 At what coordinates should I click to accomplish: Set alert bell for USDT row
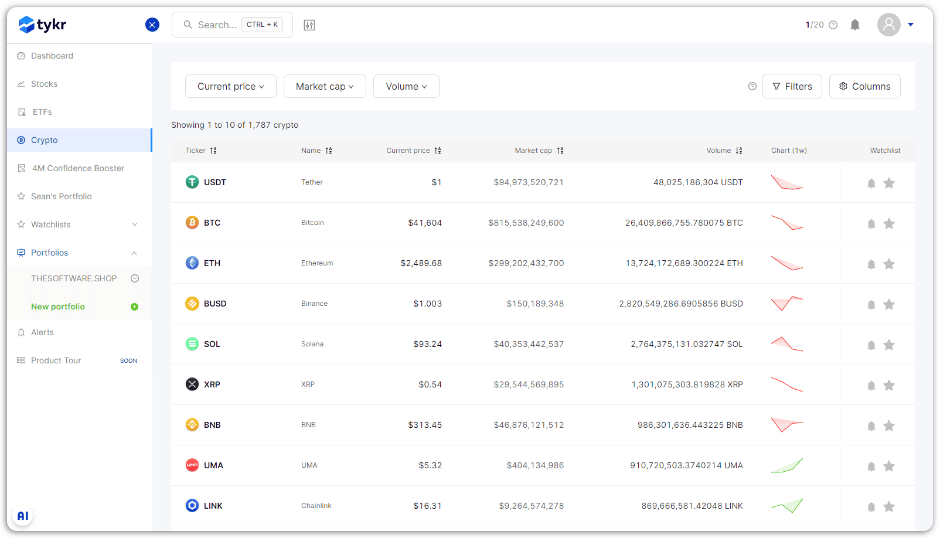(871, 183)
